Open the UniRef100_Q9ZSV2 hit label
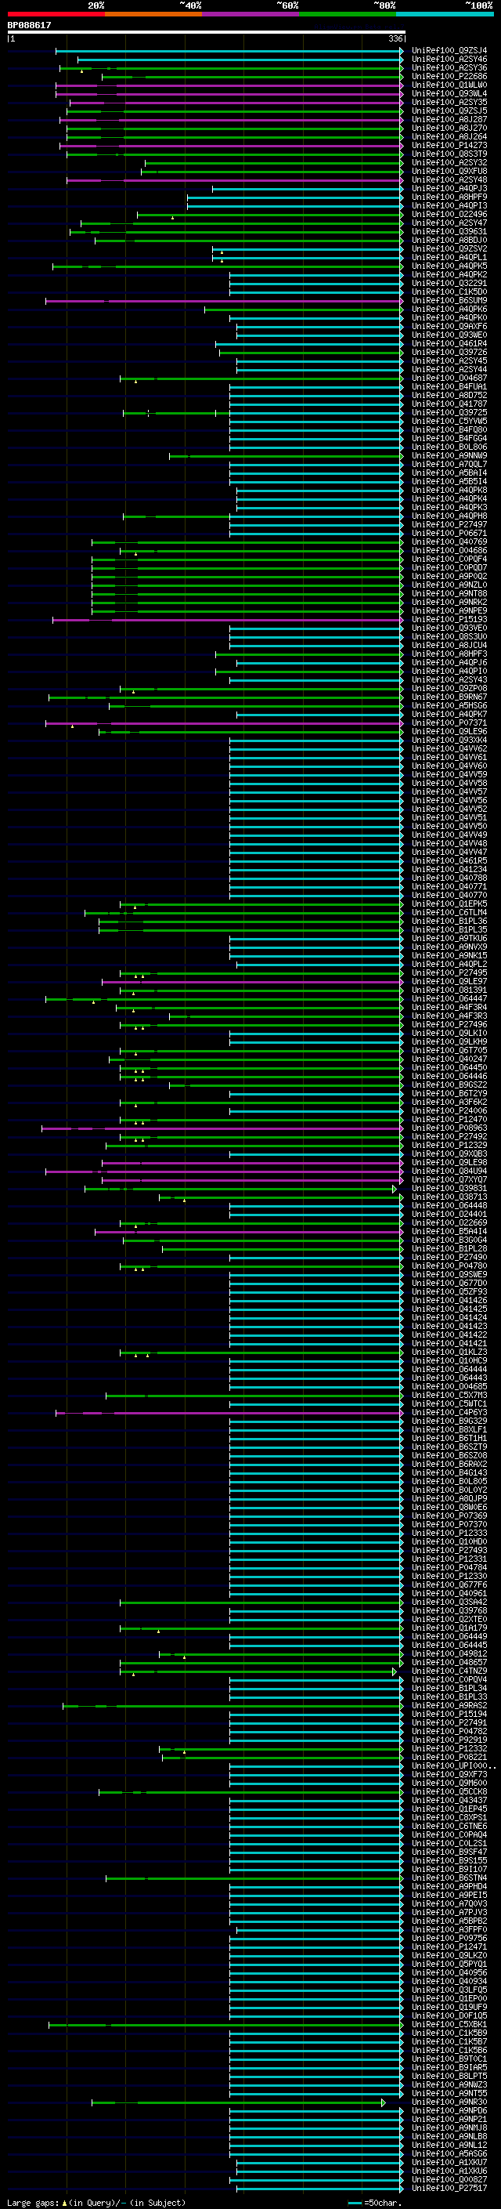Image resolution: width=501 pixels, height=2209 pixels. pyautogui.click(x=449, y=248)
